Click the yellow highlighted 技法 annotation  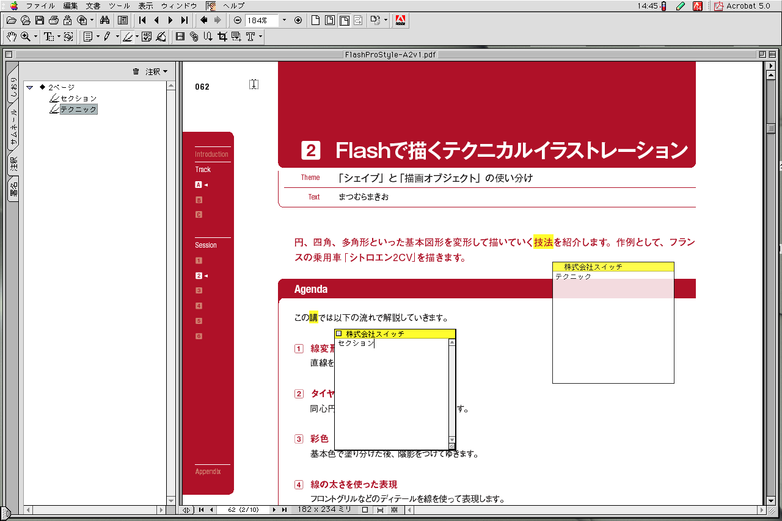coord(543,242)
